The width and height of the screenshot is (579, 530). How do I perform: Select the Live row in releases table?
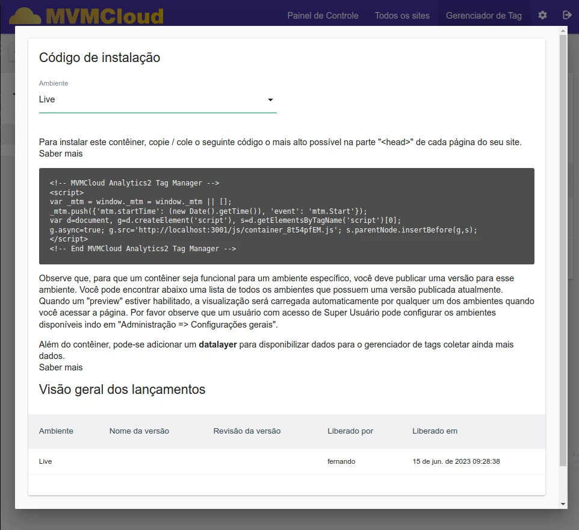point(286,462)
